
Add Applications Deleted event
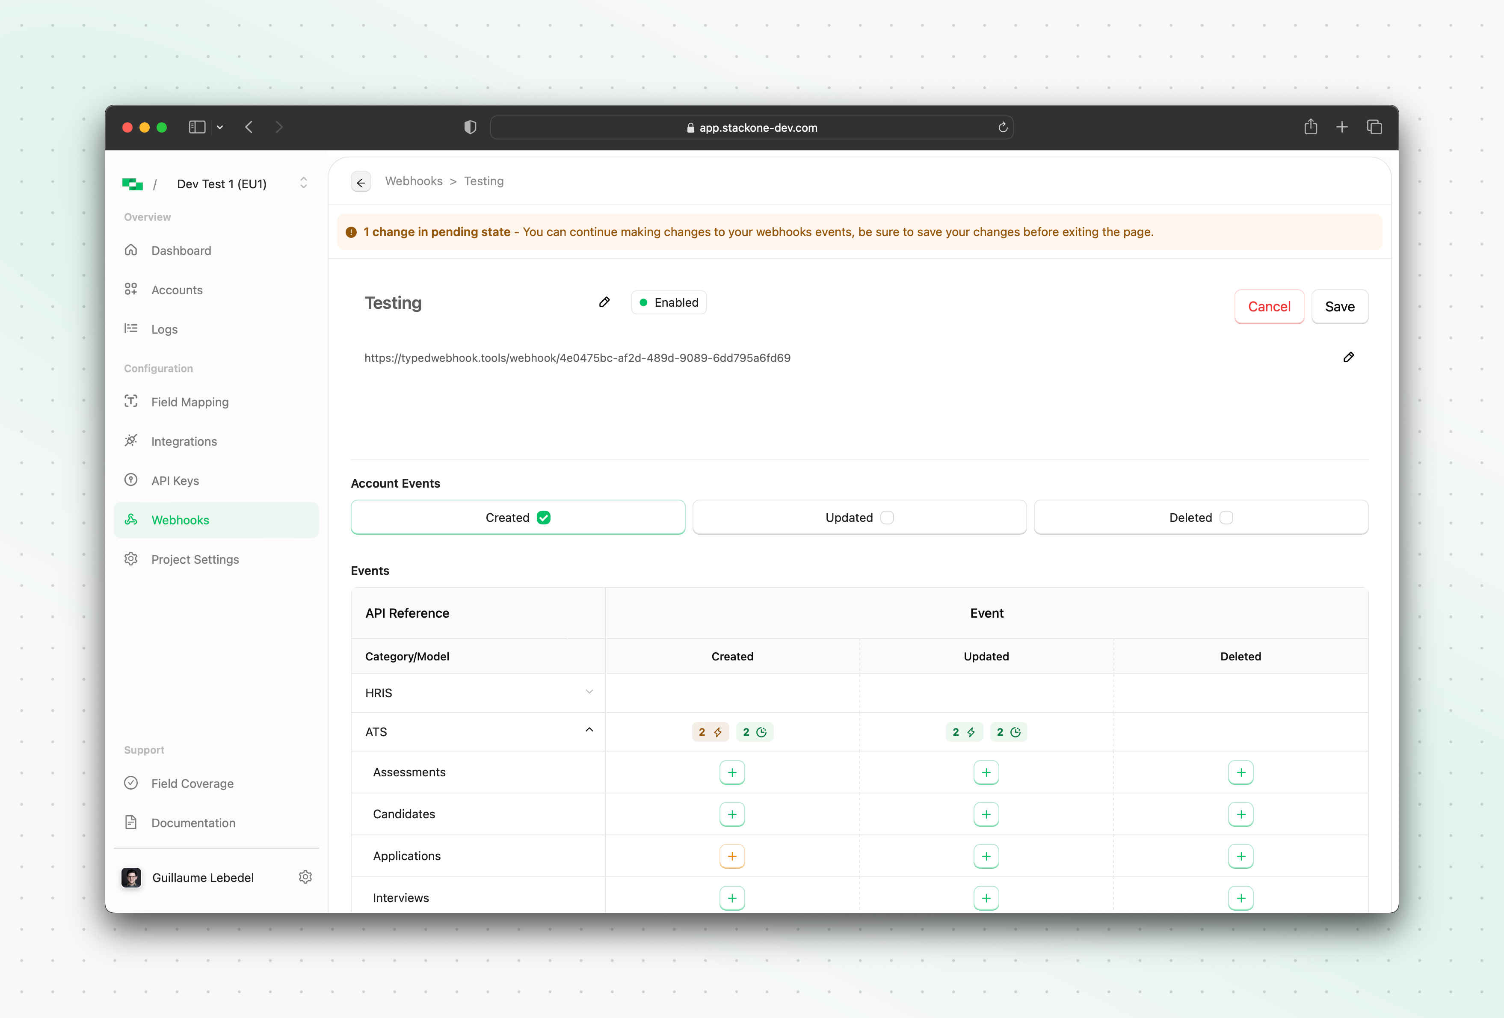(1240, 856)
